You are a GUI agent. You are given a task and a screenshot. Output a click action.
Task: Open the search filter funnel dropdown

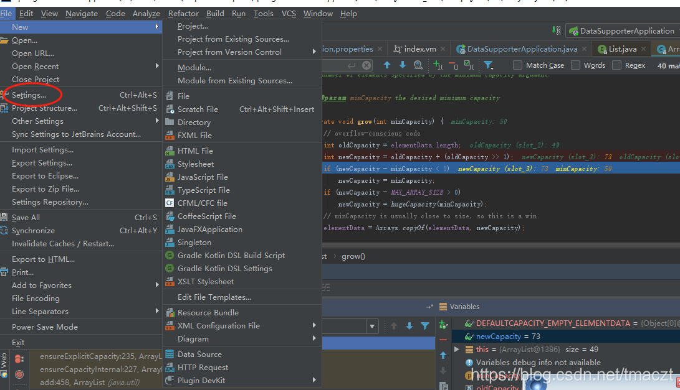click(x=489, y=65)
